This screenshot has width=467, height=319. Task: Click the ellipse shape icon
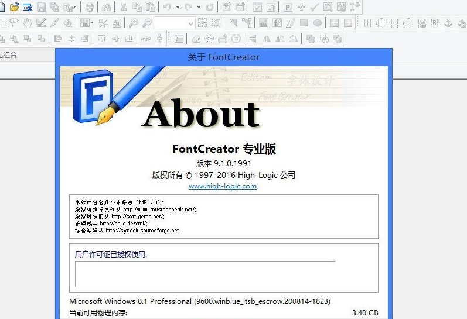(318, 23)
